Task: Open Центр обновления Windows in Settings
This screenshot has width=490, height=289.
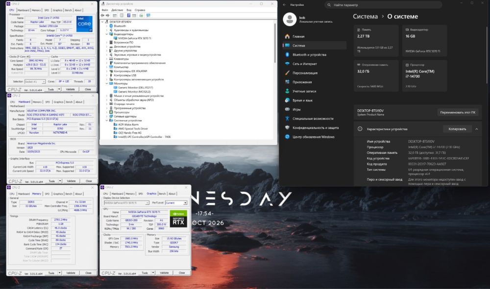Action: (x=315, y=137)
